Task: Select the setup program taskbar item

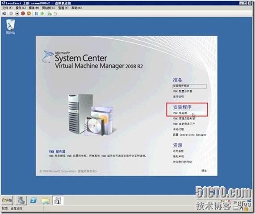Action: tap(58, 200)
